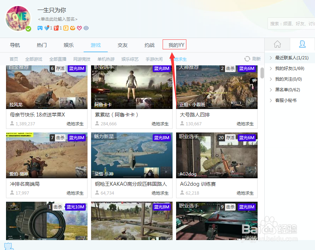
Task: Select the 游戏 tab
Action: (x=96, y=45)
